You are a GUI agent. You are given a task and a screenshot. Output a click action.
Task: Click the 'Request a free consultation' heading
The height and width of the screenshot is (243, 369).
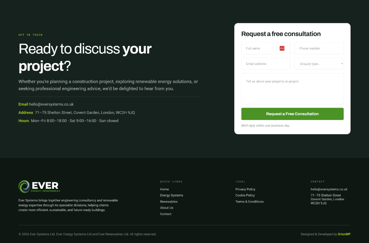pos(281,34)
